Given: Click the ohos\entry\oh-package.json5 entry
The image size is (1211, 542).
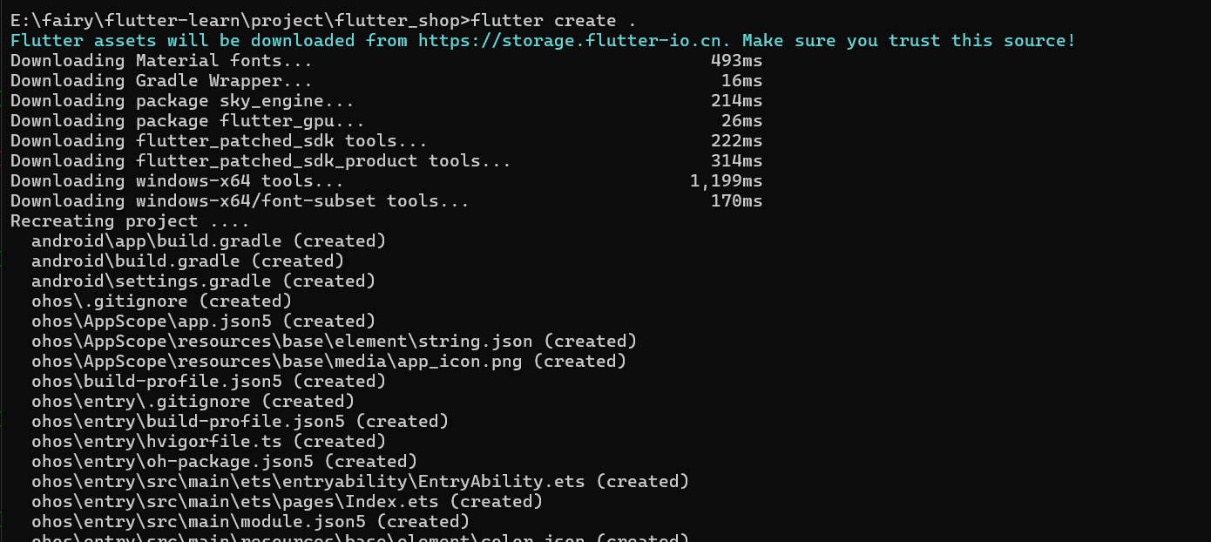Looking at the screenshot, I should [x=224, y=461].
